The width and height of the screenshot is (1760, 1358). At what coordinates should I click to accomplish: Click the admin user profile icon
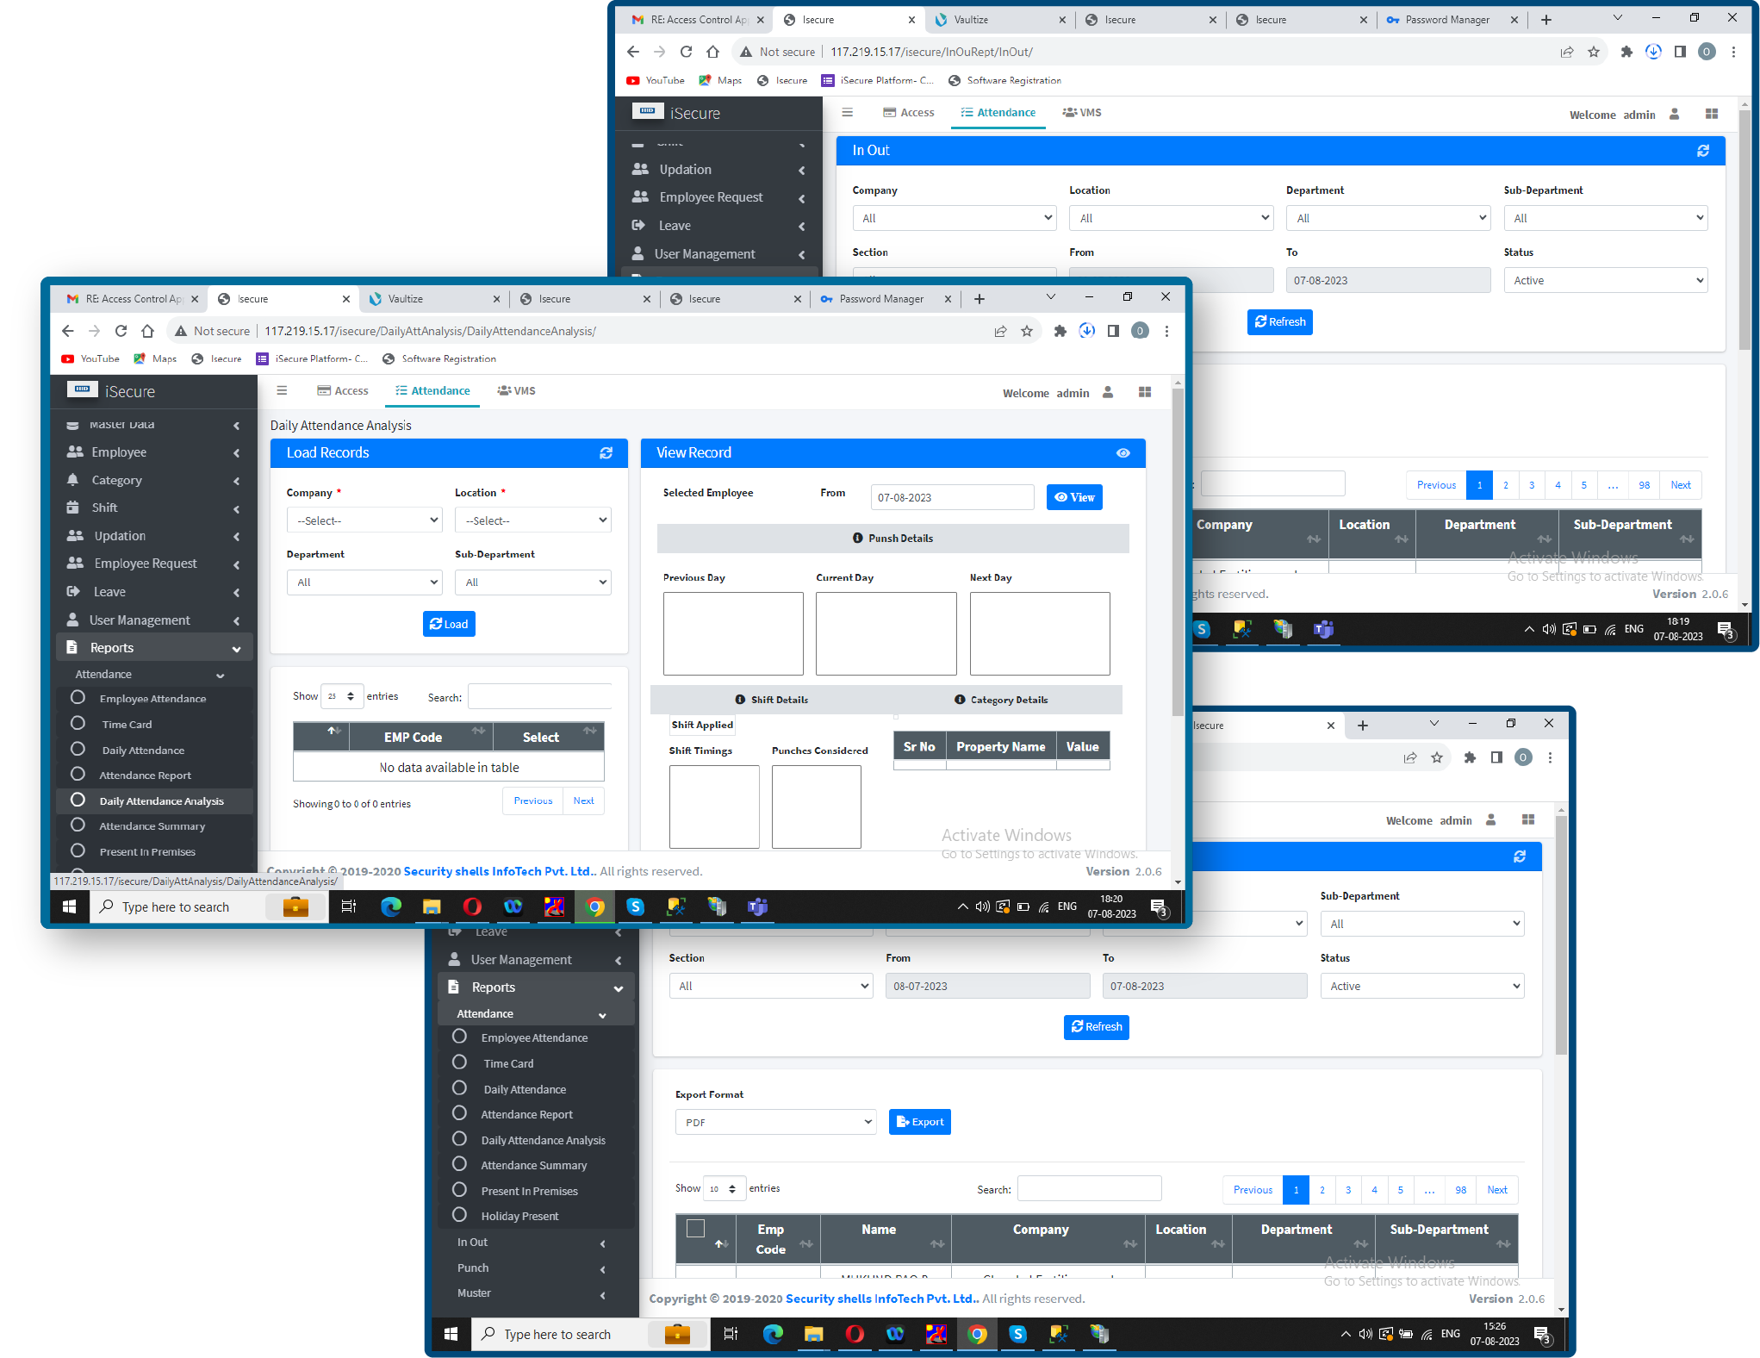(1108, 392)
